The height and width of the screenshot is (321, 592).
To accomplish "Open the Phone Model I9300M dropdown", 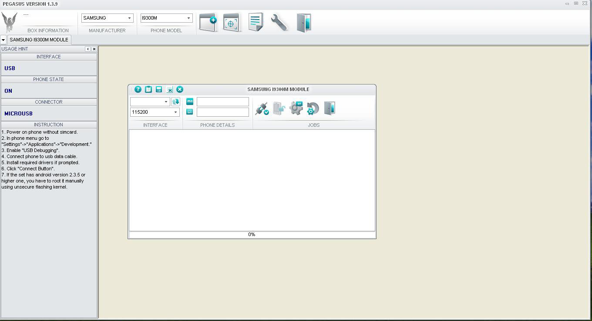I will point(188,18).
